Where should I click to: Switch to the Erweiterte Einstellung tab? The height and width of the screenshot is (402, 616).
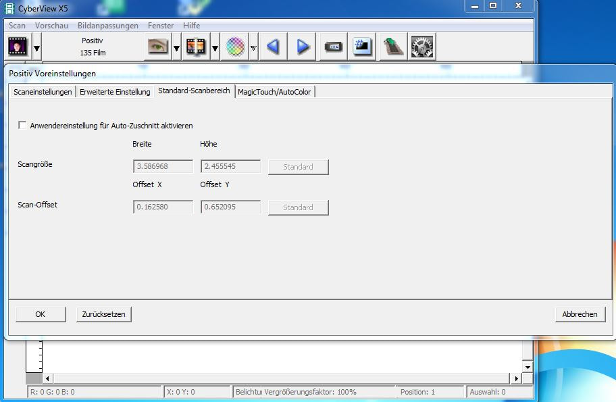115,92
